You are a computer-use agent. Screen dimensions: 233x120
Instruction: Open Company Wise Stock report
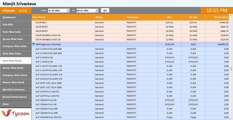point(15,75)
